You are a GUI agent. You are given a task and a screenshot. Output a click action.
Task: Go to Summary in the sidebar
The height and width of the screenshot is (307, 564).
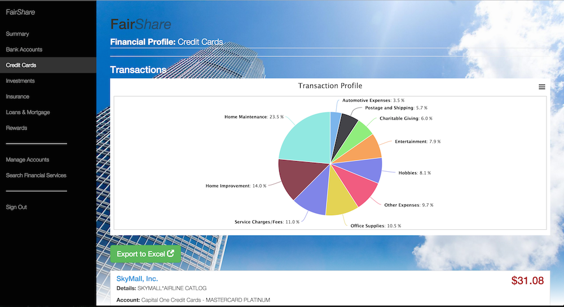[x=17, y=34]
